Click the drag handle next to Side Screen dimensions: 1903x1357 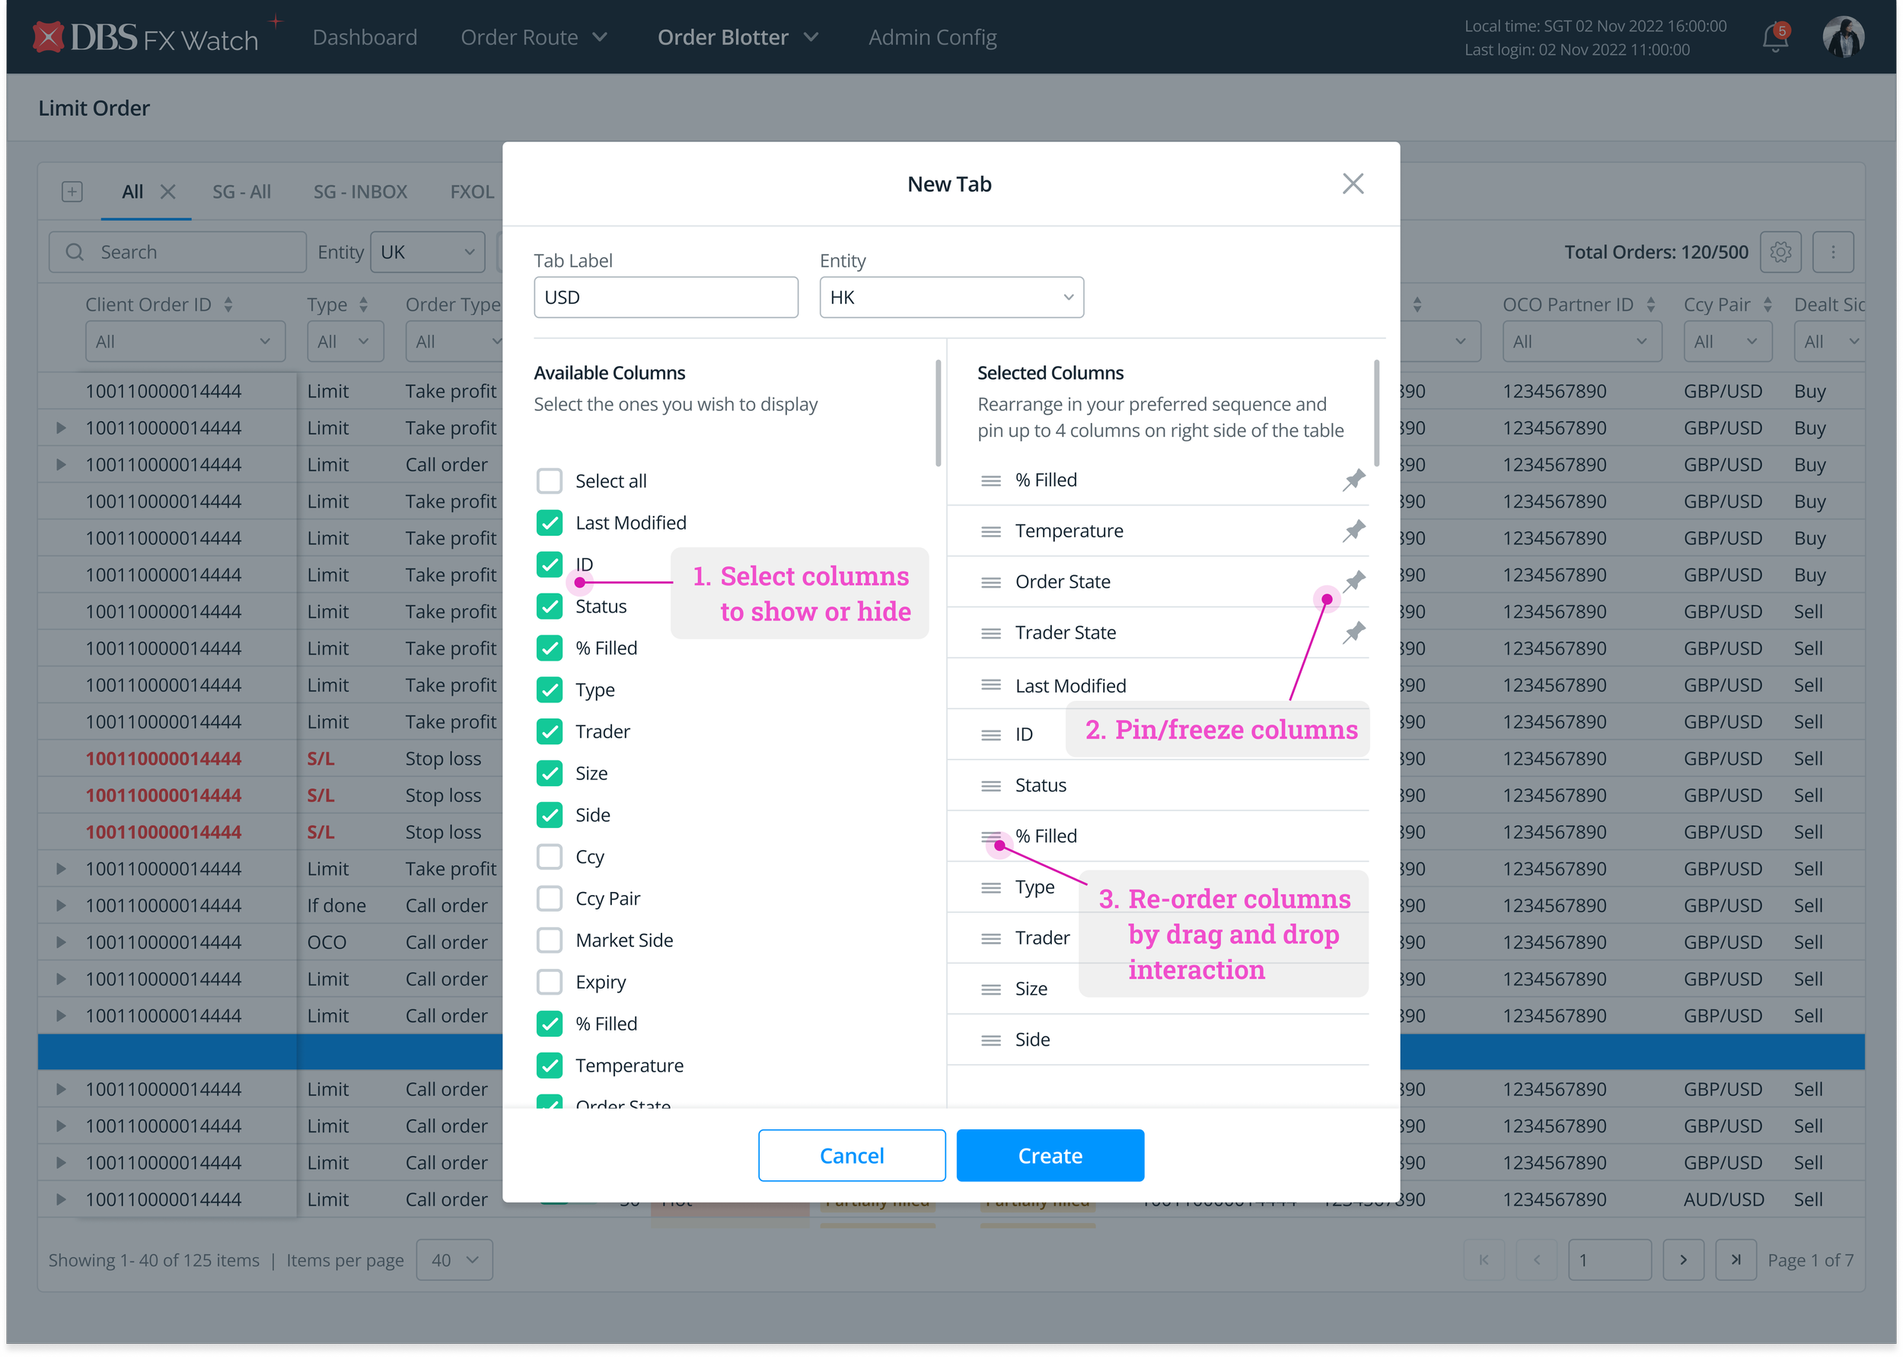point(990,1040)
